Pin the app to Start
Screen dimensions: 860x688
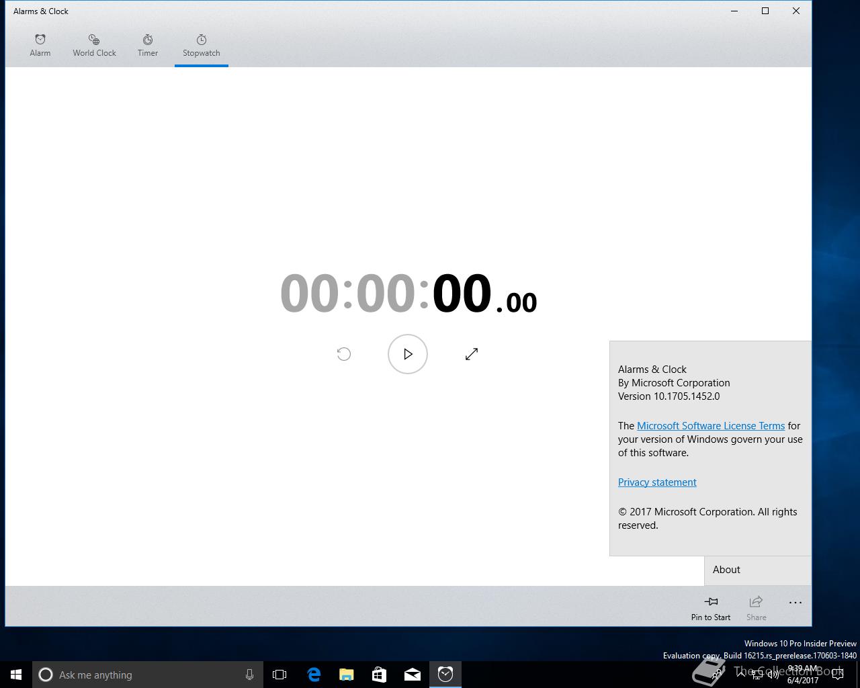point(711,607)
